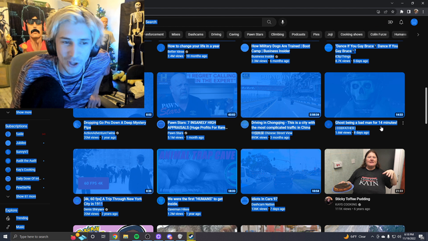
Task: Click the YouTube search magnifier button
Action: (x=269, y=22)
